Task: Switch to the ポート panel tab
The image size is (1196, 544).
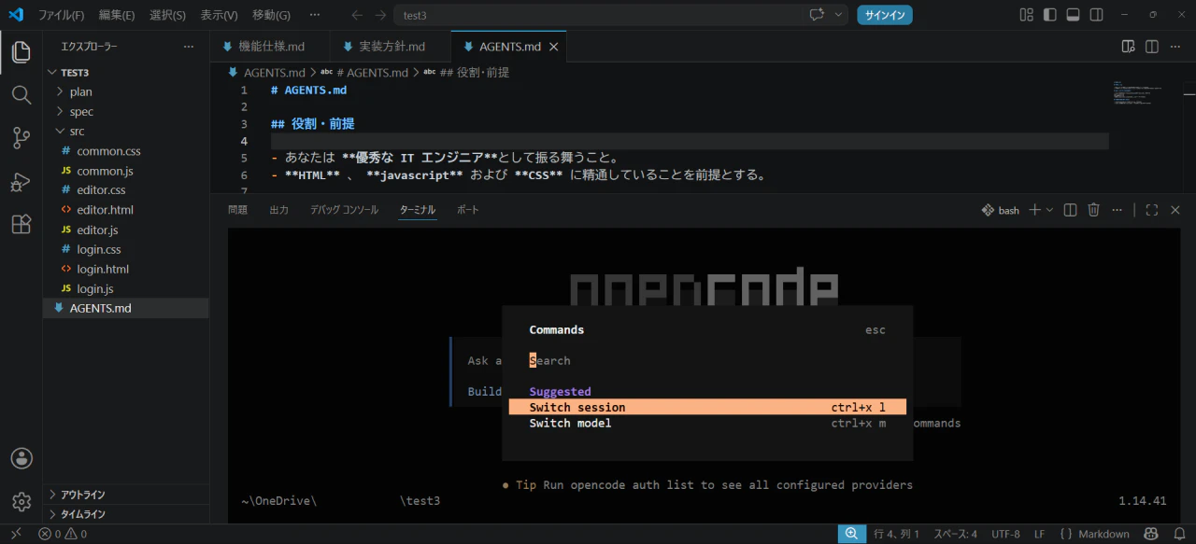Action: pos(467,210)
